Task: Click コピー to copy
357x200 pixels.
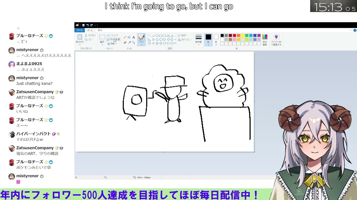Action: [89, 39]
